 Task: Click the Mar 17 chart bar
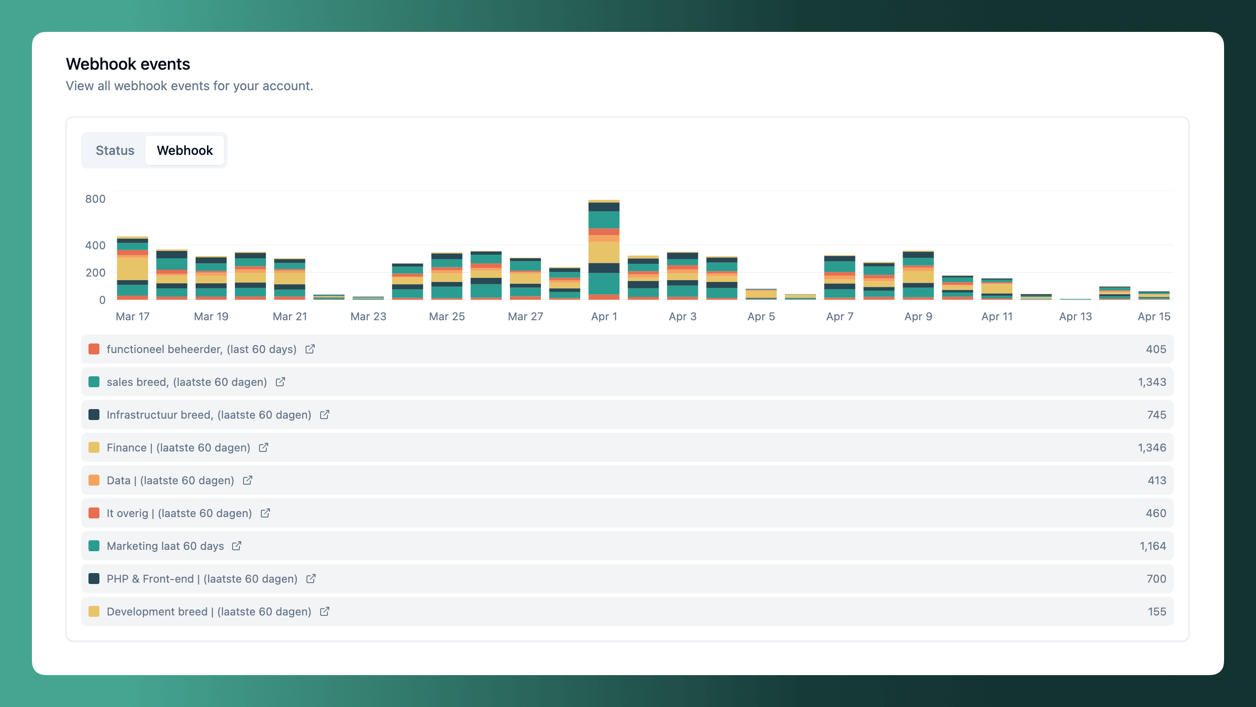coord(133,268)
